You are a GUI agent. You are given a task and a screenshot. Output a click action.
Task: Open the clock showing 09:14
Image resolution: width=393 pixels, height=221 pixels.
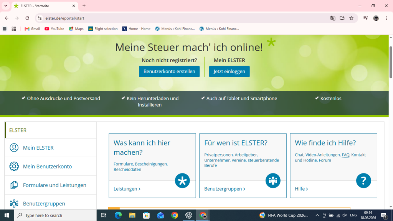(x=368, y=215)
